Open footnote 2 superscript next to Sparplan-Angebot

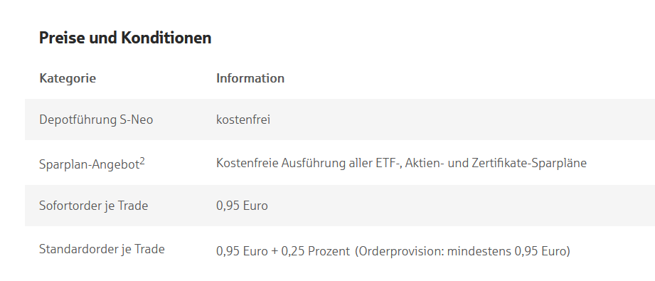click(142, 161)
